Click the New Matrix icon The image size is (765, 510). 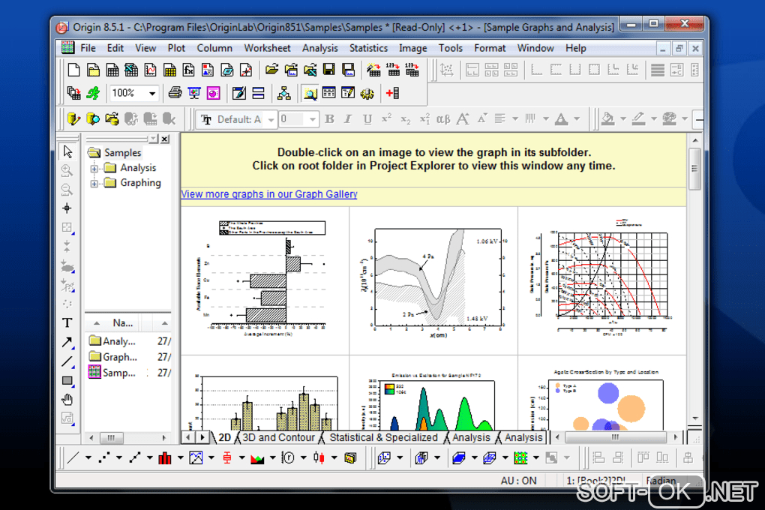[169, 70]
